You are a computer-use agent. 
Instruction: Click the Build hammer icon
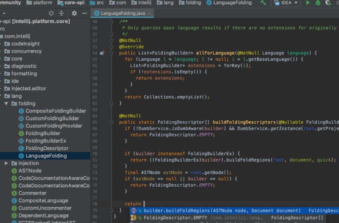click(x=263, y=3)
